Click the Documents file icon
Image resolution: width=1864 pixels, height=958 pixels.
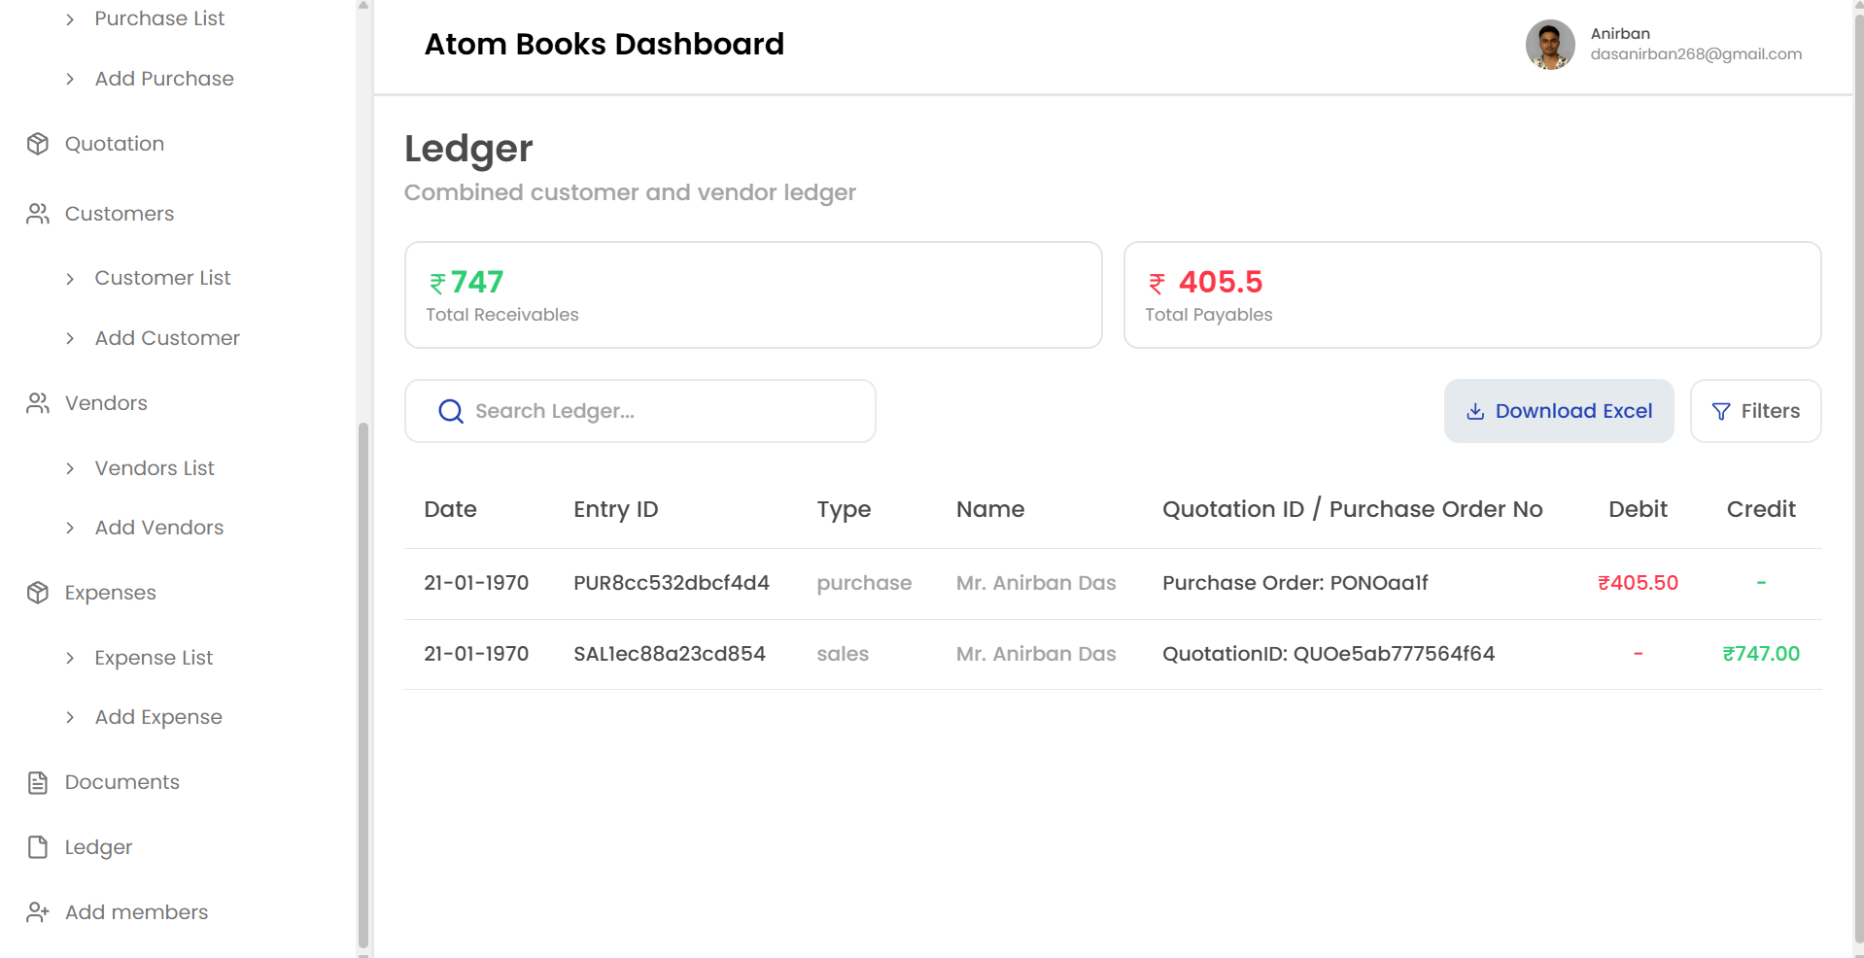pyautogui.click(x=38, y=782)
